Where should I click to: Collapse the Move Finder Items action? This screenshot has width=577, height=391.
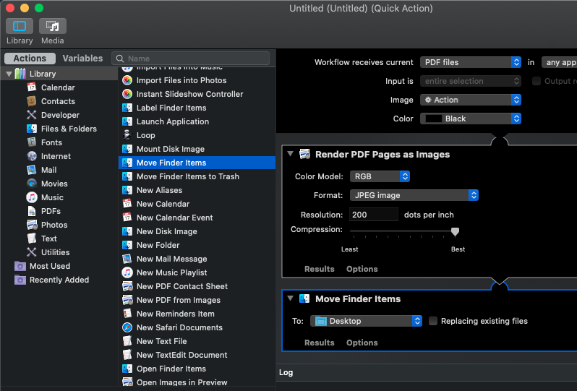click(291, 298)
